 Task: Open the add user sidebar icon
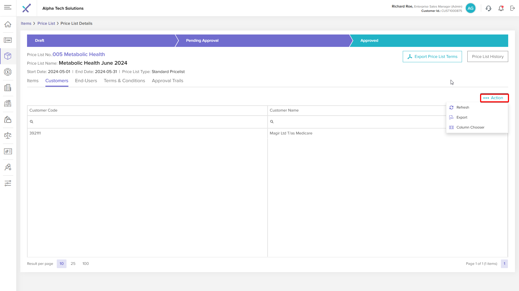8,167
